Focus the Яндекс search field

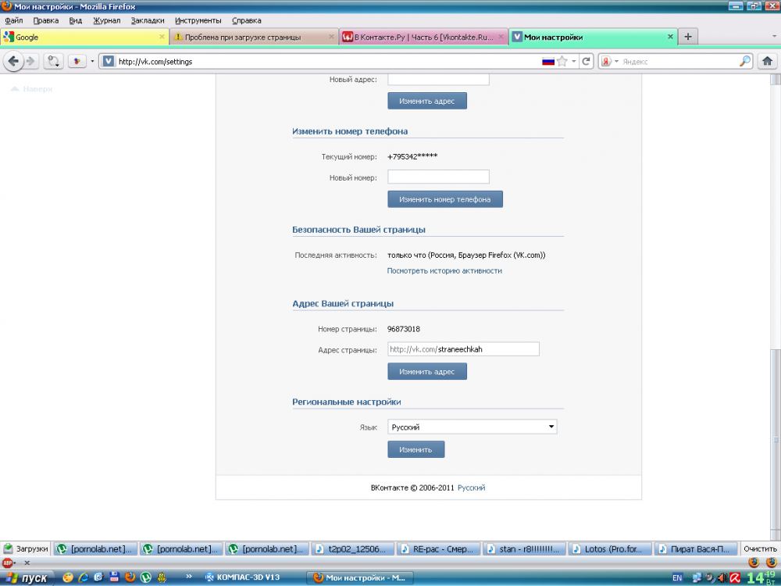click(x=680, y=61)
